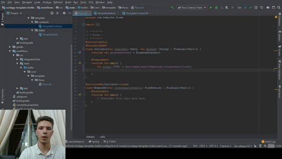Open the Maven tool window
Screen dimensions: 282x159
pos(280,36)
